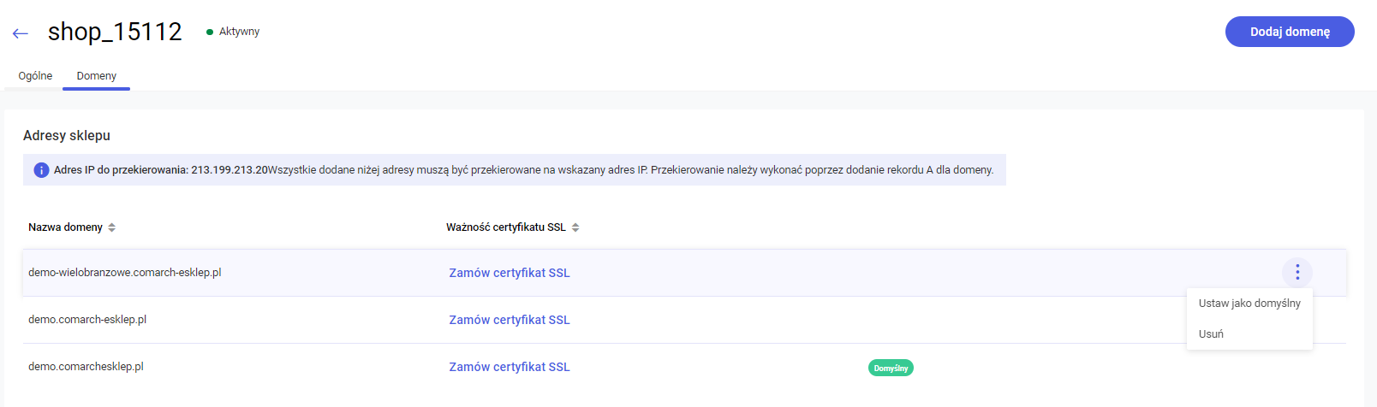Select the demo.comarchesklep.pl domain name
This screenshot has width=1377, height=407.
86,367
